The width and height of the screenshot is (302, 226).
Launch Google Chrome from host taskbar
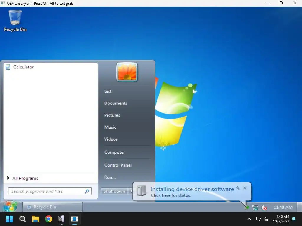tap(49, 219)
